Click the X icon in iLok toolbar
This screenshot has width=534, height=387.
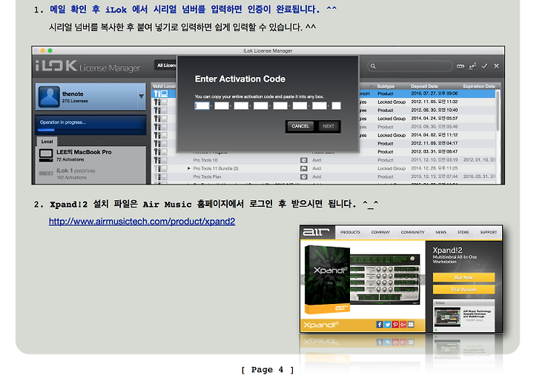coord(496,66)
